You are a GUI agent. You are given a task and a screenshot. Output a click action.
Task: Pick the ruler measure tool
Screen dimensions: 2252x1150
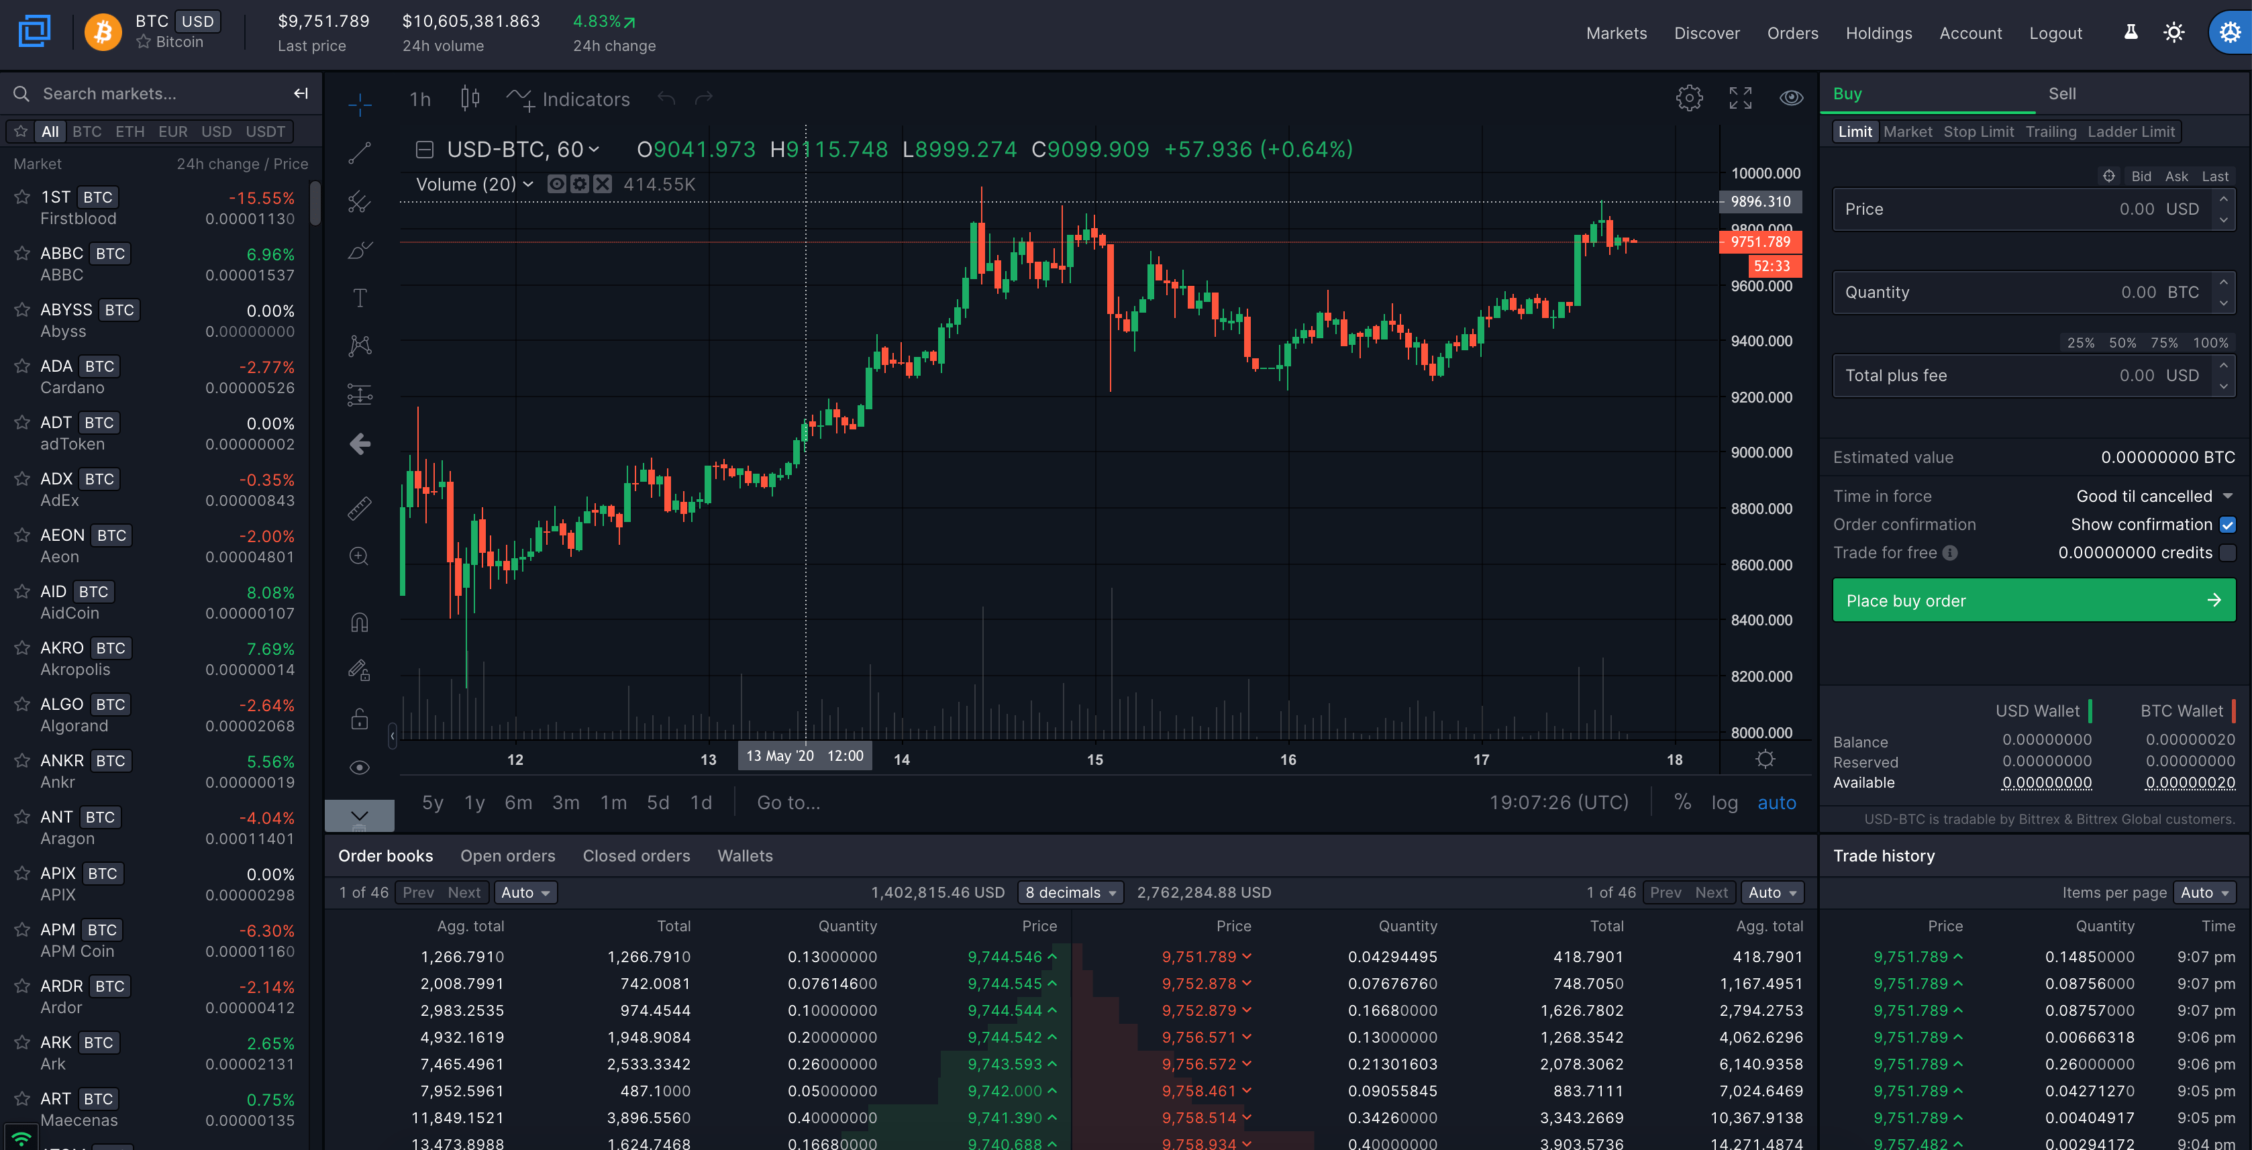pos(359,508)
